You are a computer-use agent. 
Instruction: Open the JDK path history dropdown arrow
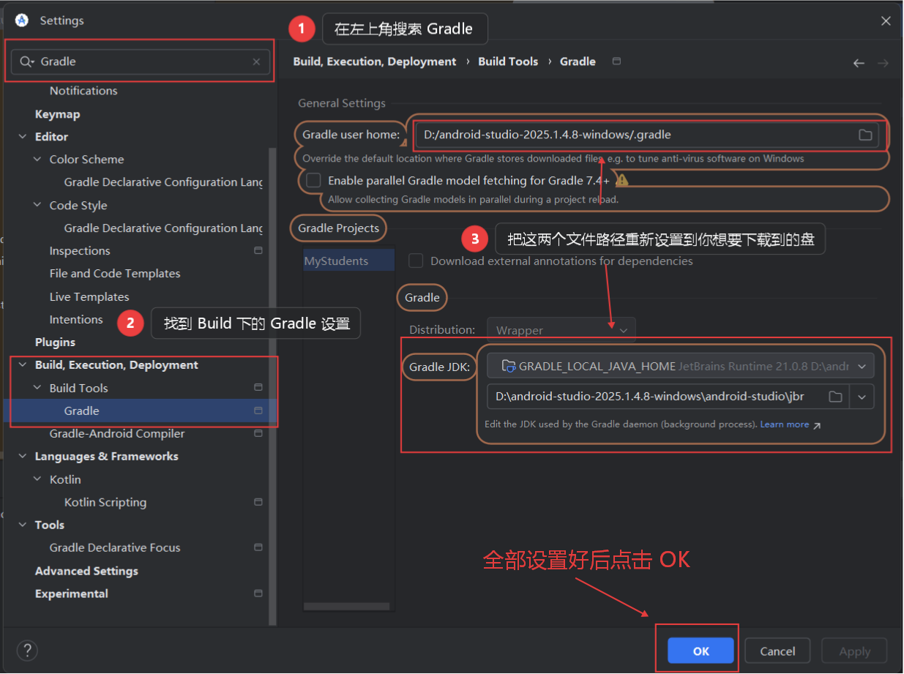click(x=862, y=397)
